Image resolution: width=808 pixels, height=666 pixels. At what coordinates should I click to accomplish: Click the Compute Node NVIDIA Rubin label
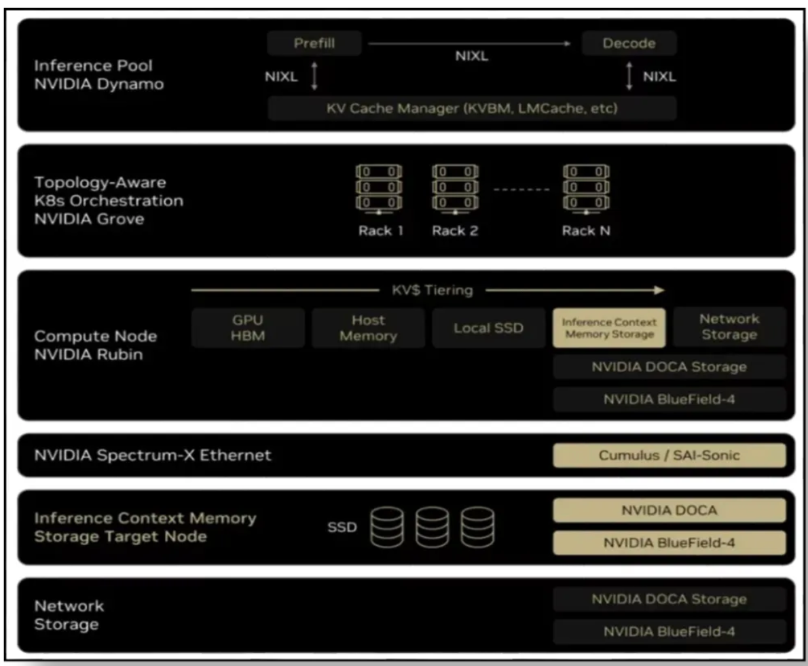coord(96,345)
